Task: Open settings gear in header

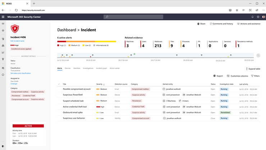Action: click(258, 17)
